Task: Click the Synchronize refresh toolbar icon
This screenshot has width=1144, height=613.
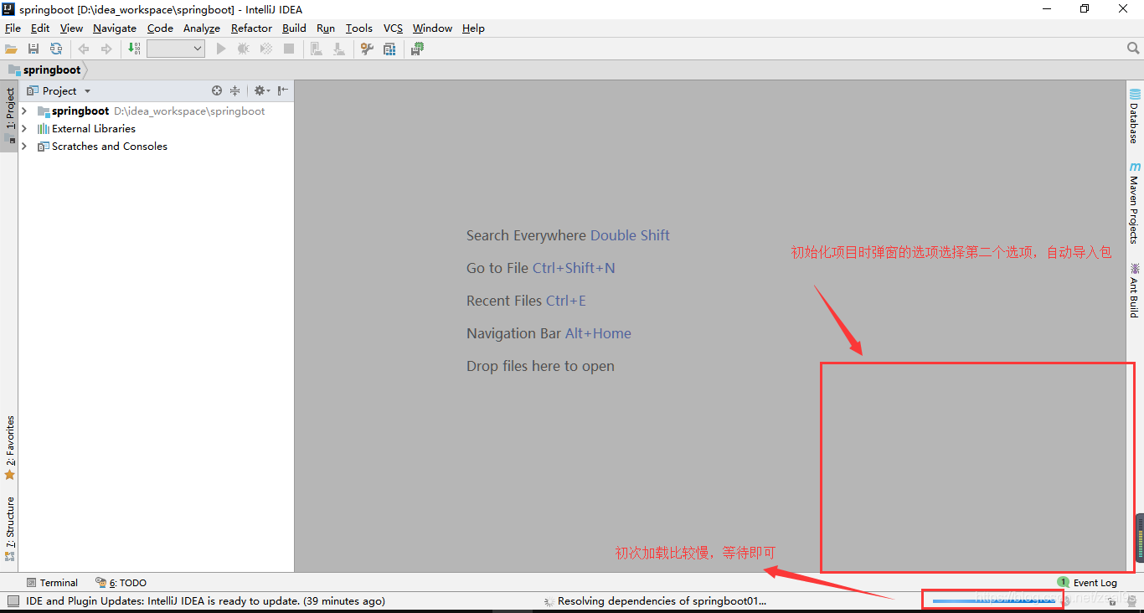Action: pyautogui.click(x=56, y=49)
